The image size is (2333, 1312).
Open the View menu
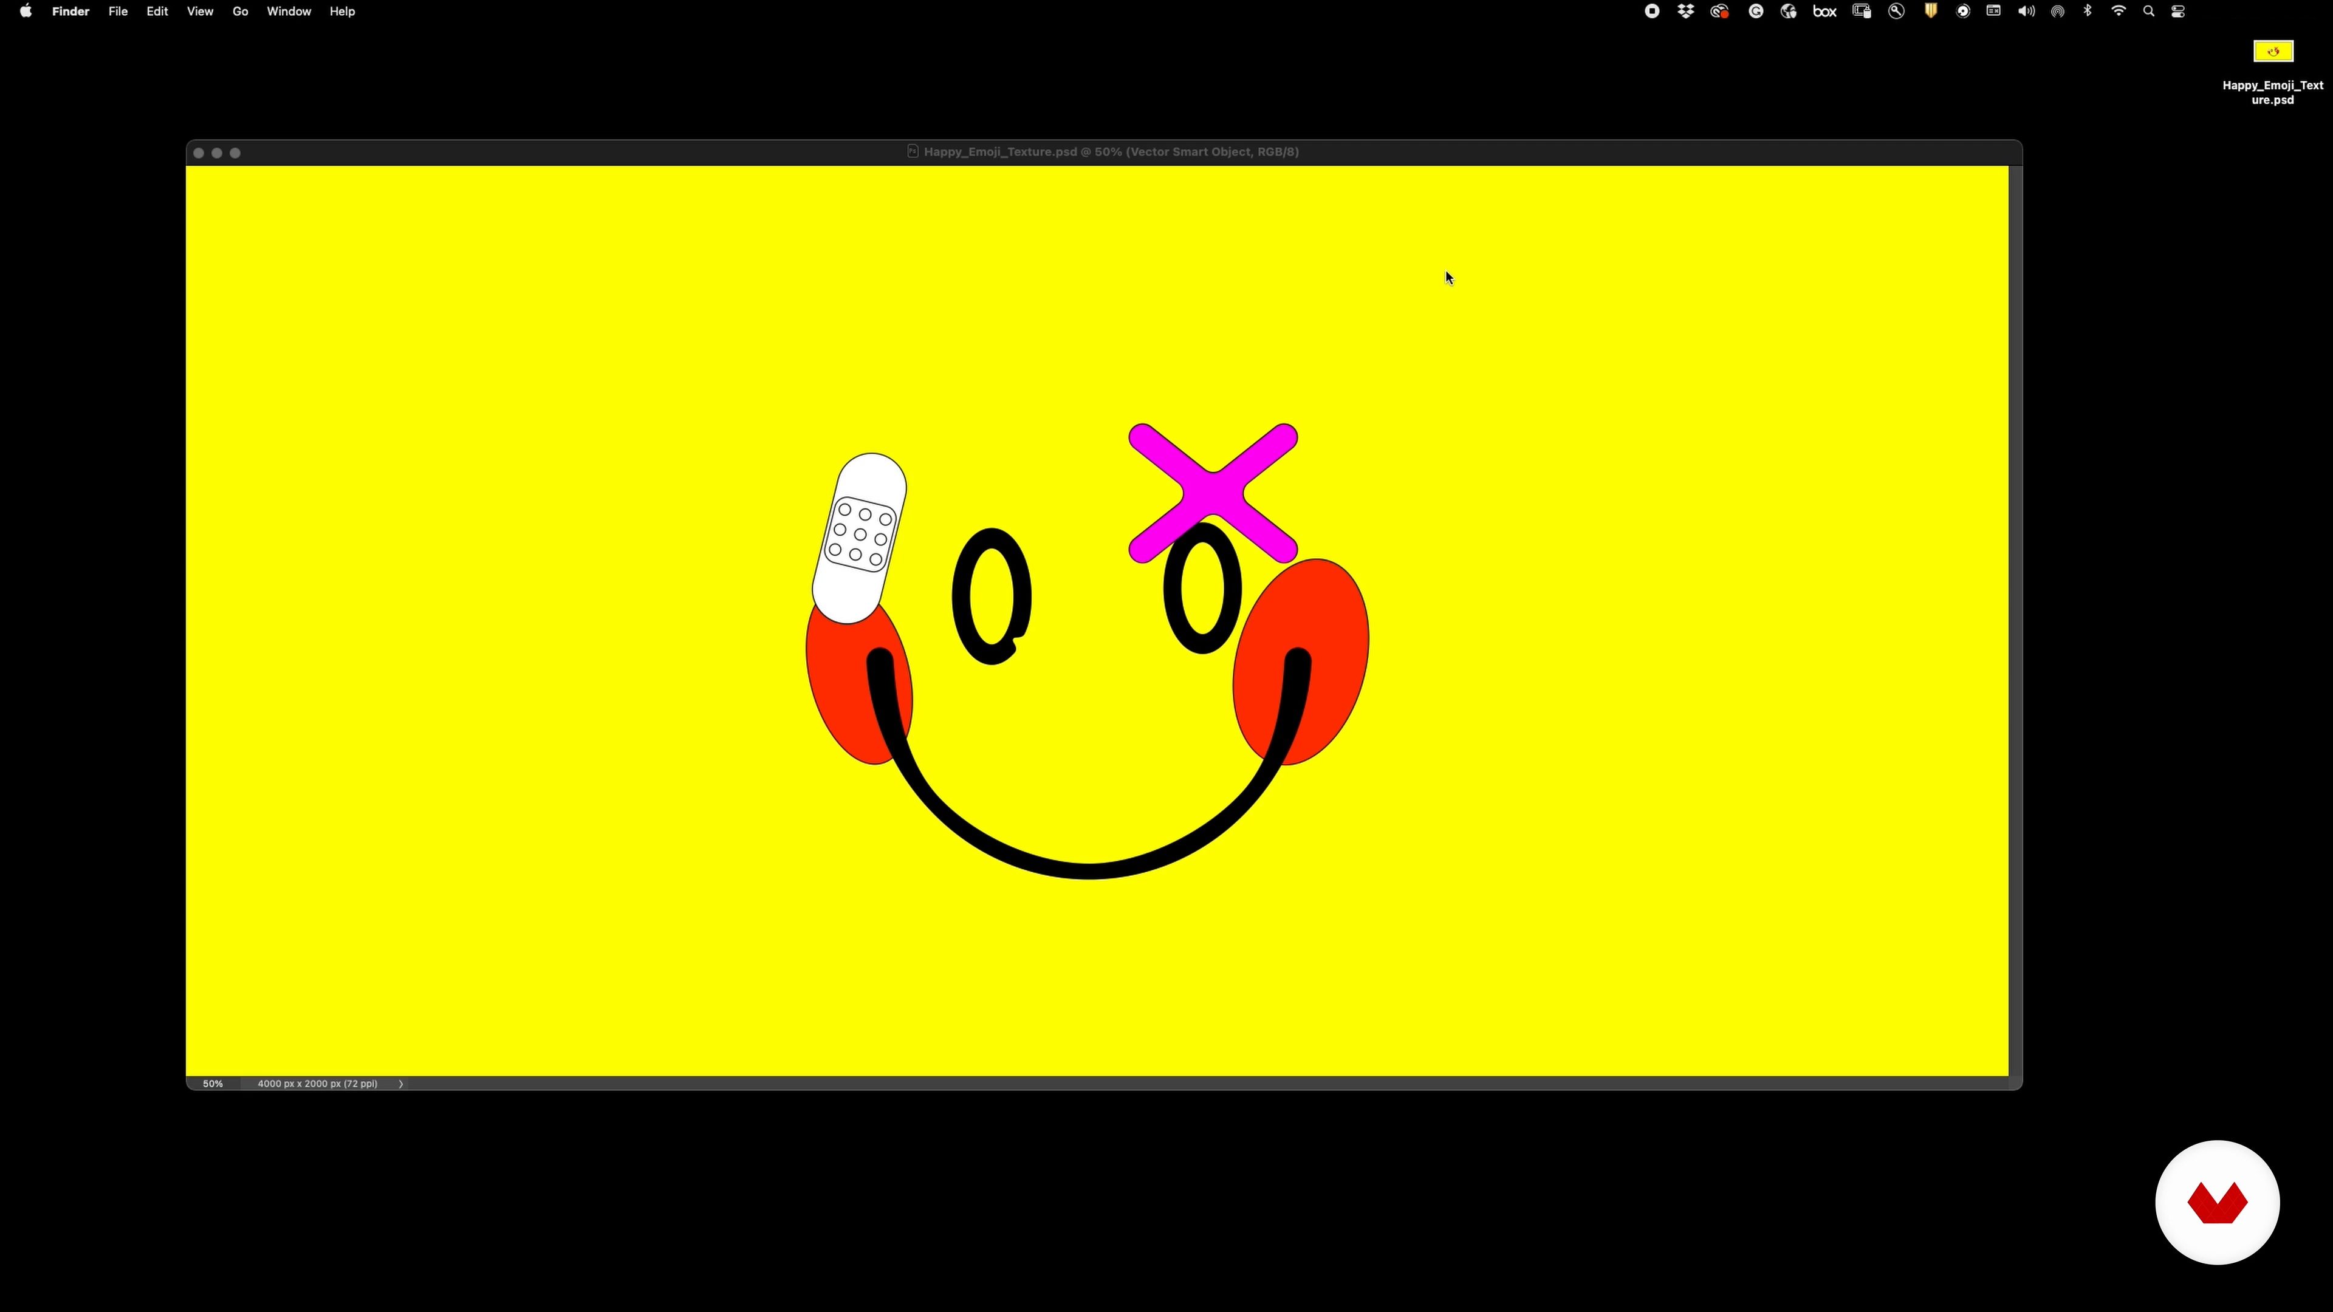[200, 12]
